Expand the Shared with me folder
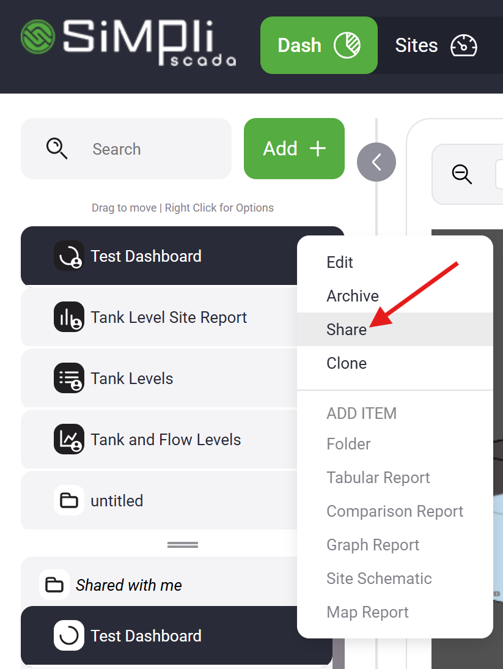Viewport: 503px width, 669px height. click(128, 585)
